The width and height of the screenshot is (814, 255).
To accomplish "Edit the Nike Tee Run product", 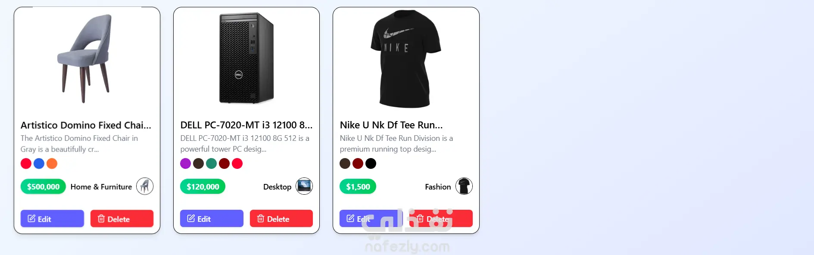I will coord(371,218).
